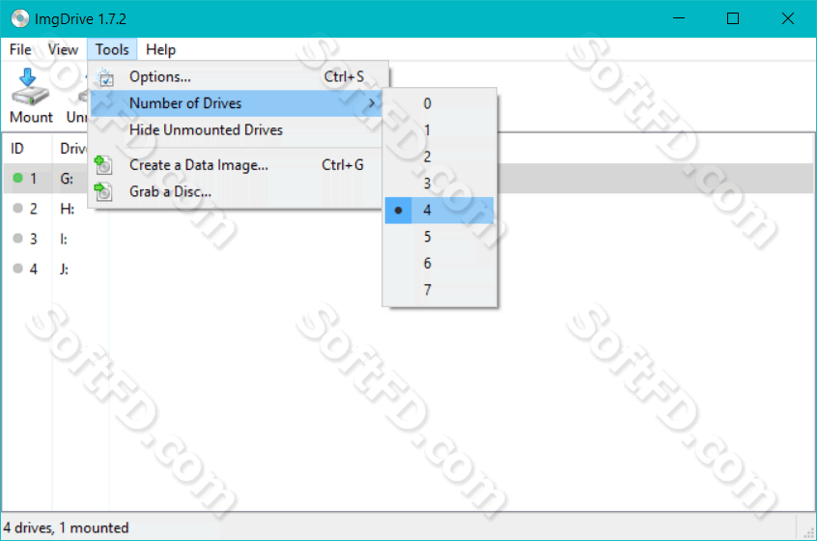Screen dimensions: 817x541
Task: Click the status bar resize grip
Action: click(x=808, y=532)
